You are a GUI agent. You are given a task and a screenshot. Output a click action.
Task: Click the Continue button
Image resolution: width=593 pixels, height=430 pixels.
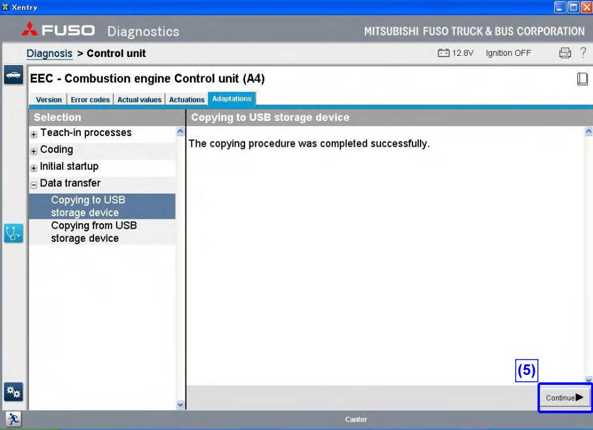[564, 397]
